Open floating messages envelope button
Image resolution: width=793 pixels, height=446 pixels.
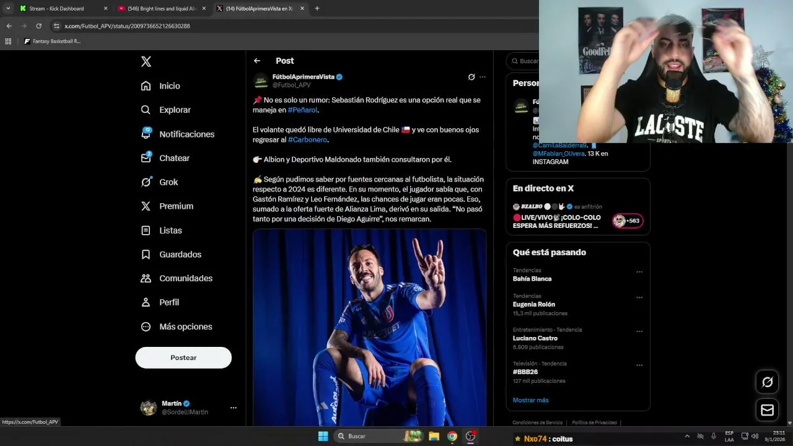[767, 410]
